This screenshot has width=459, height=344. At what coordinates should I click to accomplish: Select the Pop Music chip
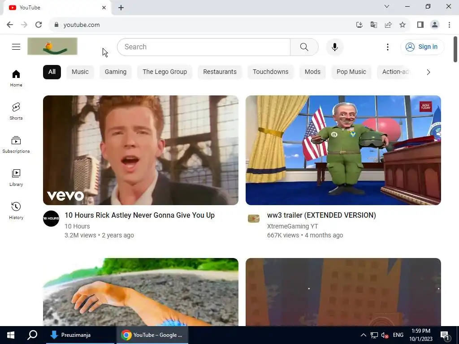(351, 72)
